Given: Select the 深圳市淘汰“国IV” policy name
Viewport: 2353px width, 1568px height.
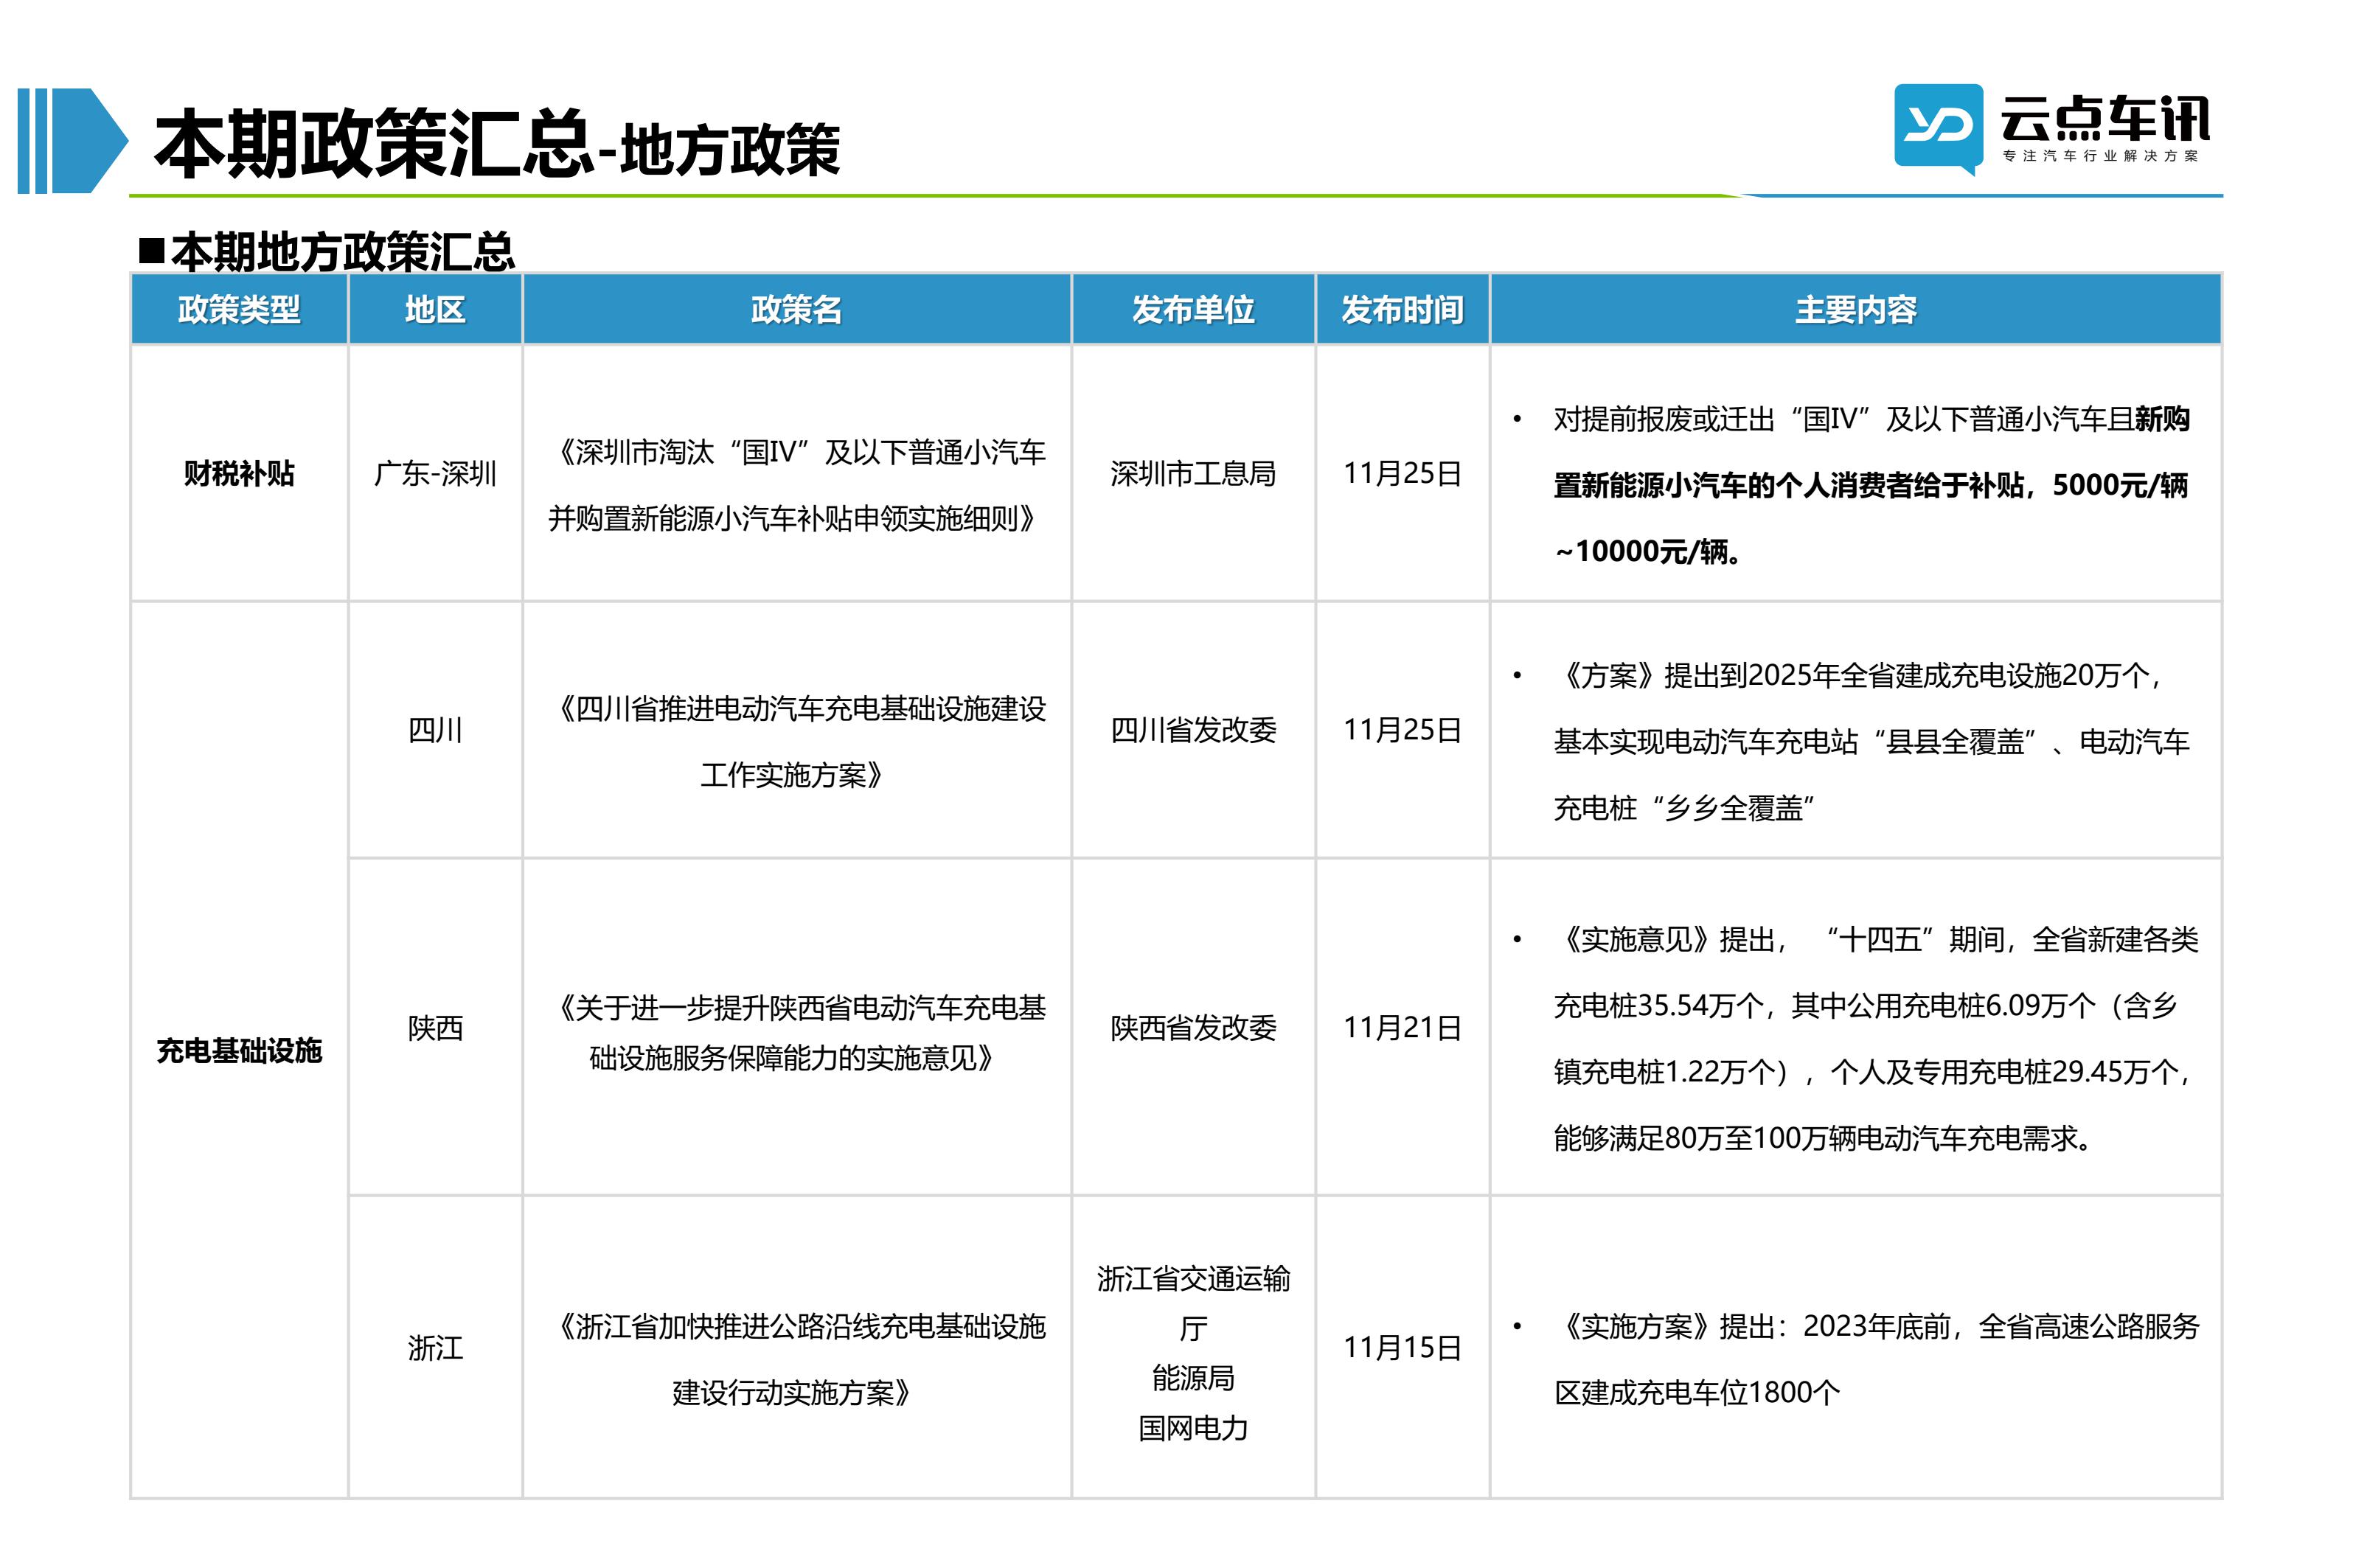Looking at the screenshot, I should click(x=796, y=485).
